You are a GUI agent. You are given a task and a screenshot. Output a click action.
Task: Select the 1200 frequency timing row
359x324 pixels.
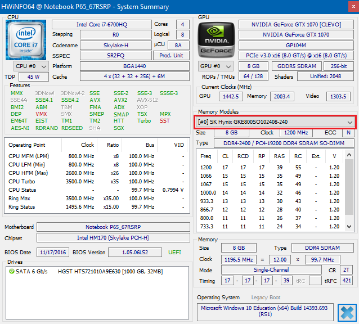pos(270,168)
